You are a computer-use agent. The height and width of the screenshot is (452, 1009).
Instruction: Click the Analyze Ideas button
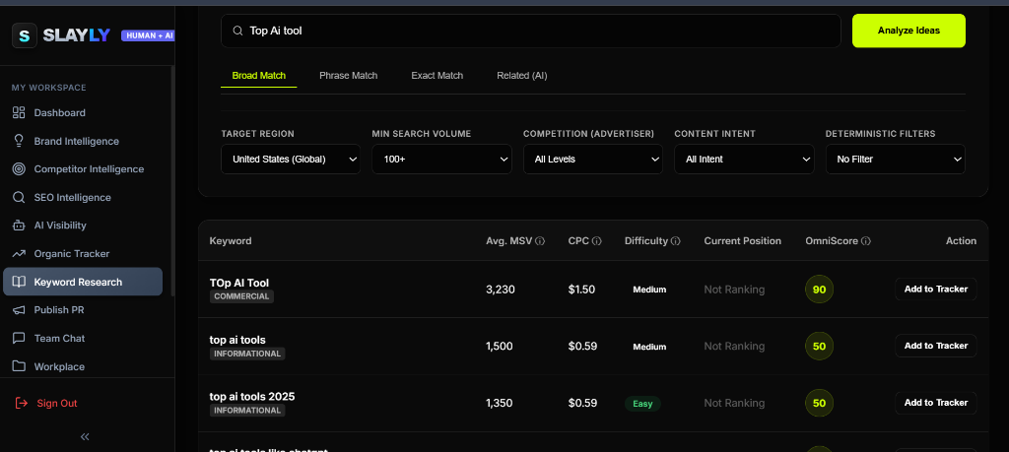pos(908,31)
